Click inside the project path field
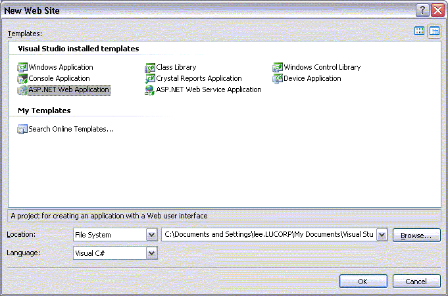The height and width of the screenshot is (296, 448). pyautogui.click(x=269, y=235)
